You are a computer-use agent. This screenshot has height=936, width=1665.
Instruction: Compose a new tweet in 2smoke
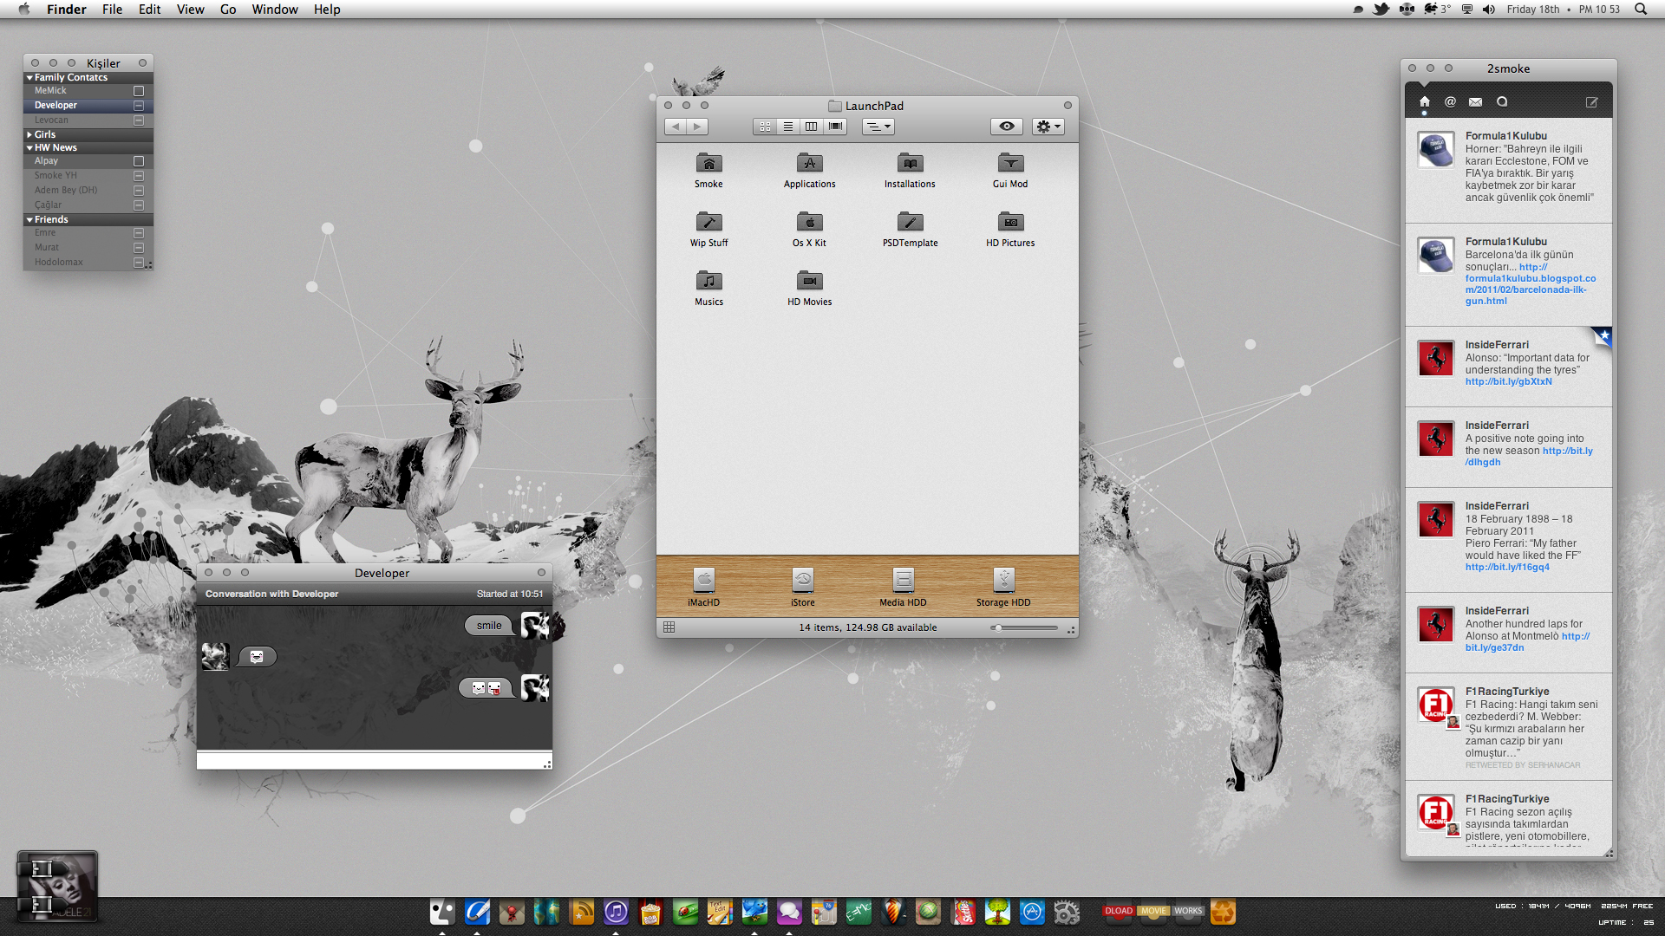pos(1591,102)
